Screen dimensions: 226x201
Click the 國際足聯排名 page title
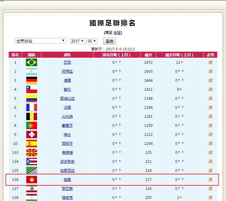coord(112,23)
